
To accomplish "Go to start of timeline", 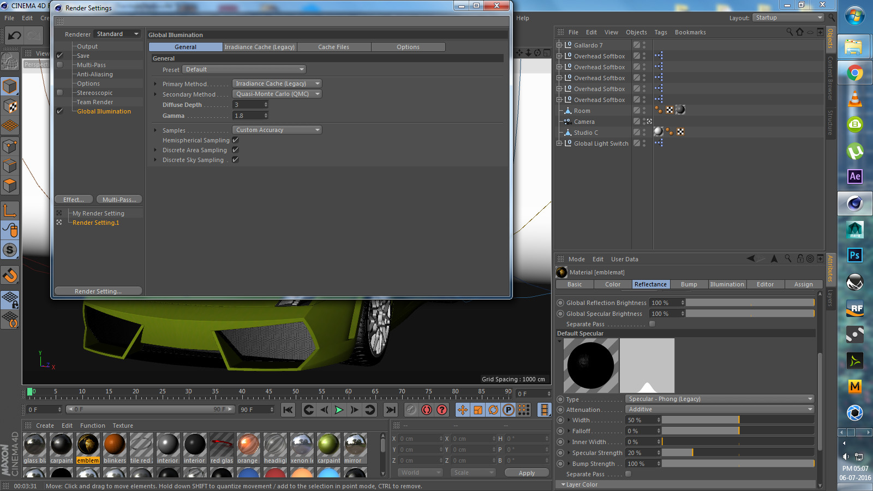I will [x=288, y=410].
